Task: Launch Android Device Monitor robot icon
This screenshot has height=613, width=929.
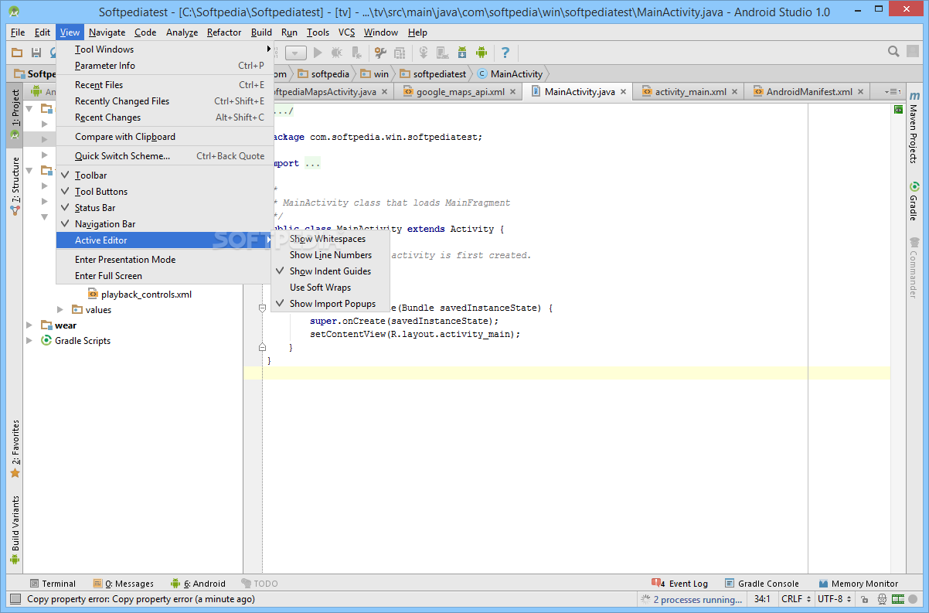Action: coord(482,53)
